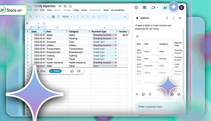Viewport: 211px width, 121px height.
Task: Open the Item column filter
Action: click(67, 32)
